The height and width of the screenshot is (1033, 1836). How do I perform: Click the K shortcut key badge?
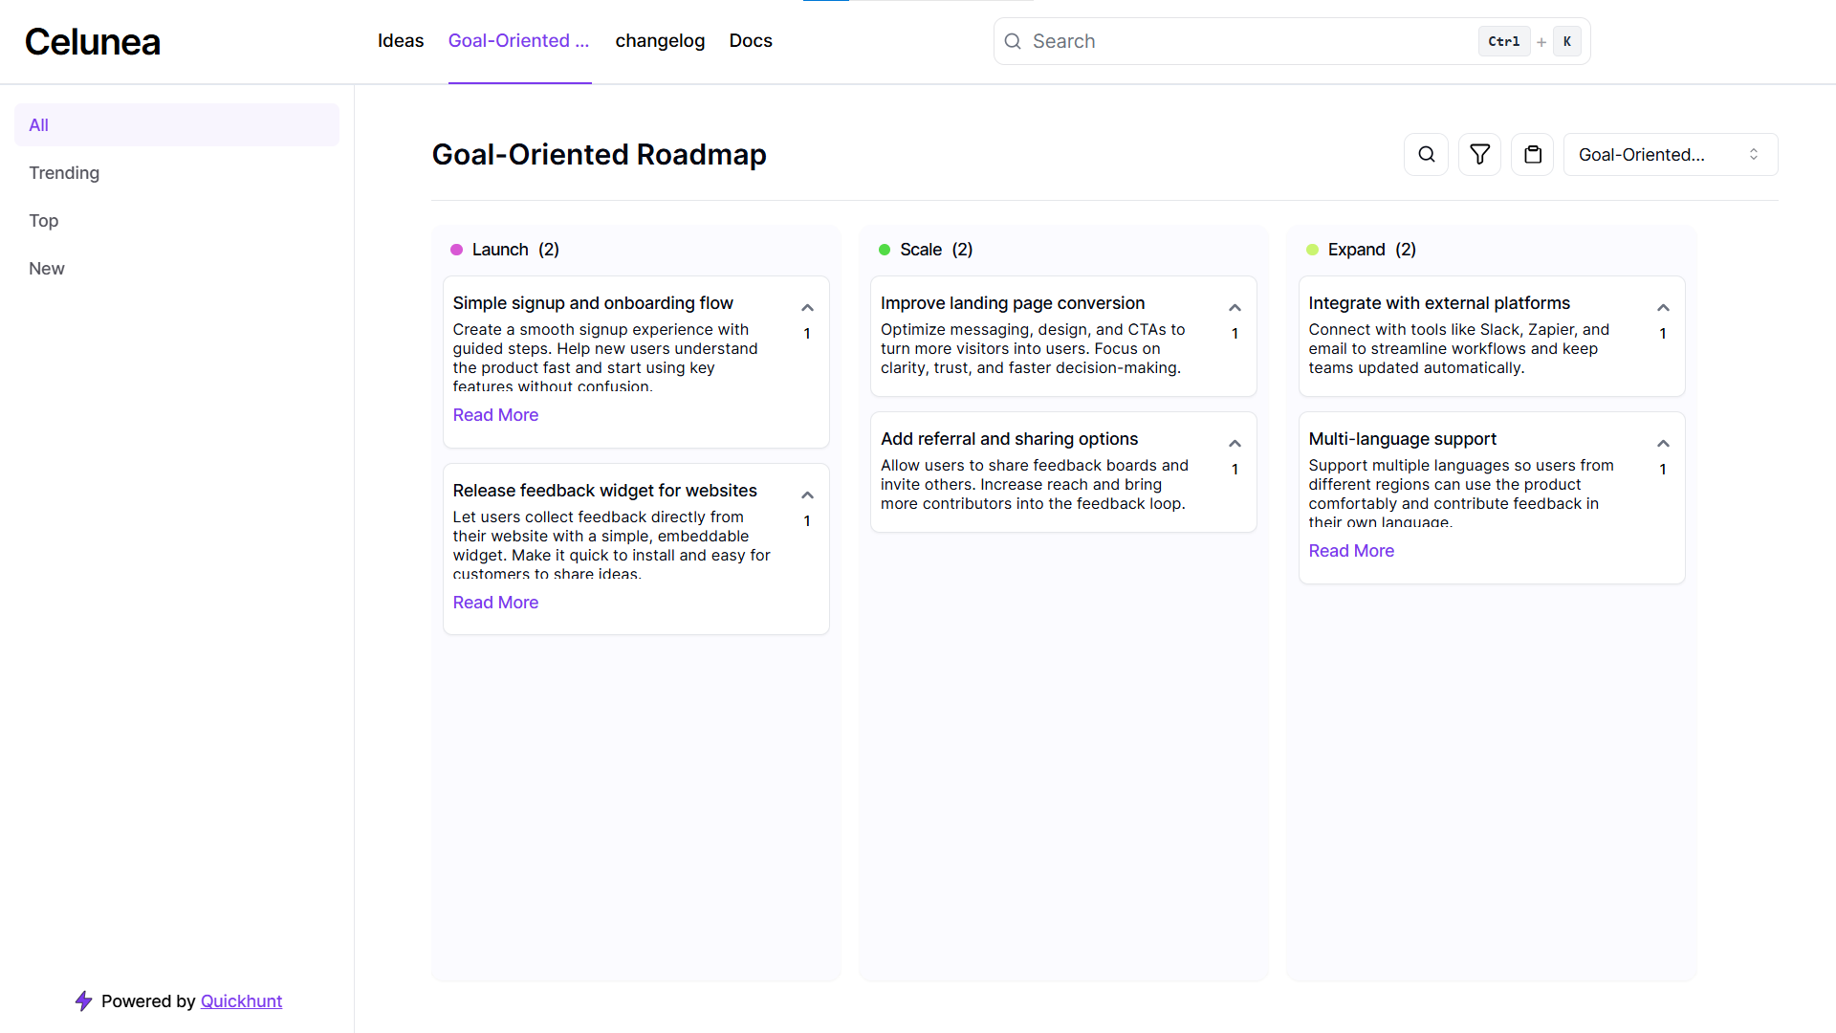coord(1567,41)
